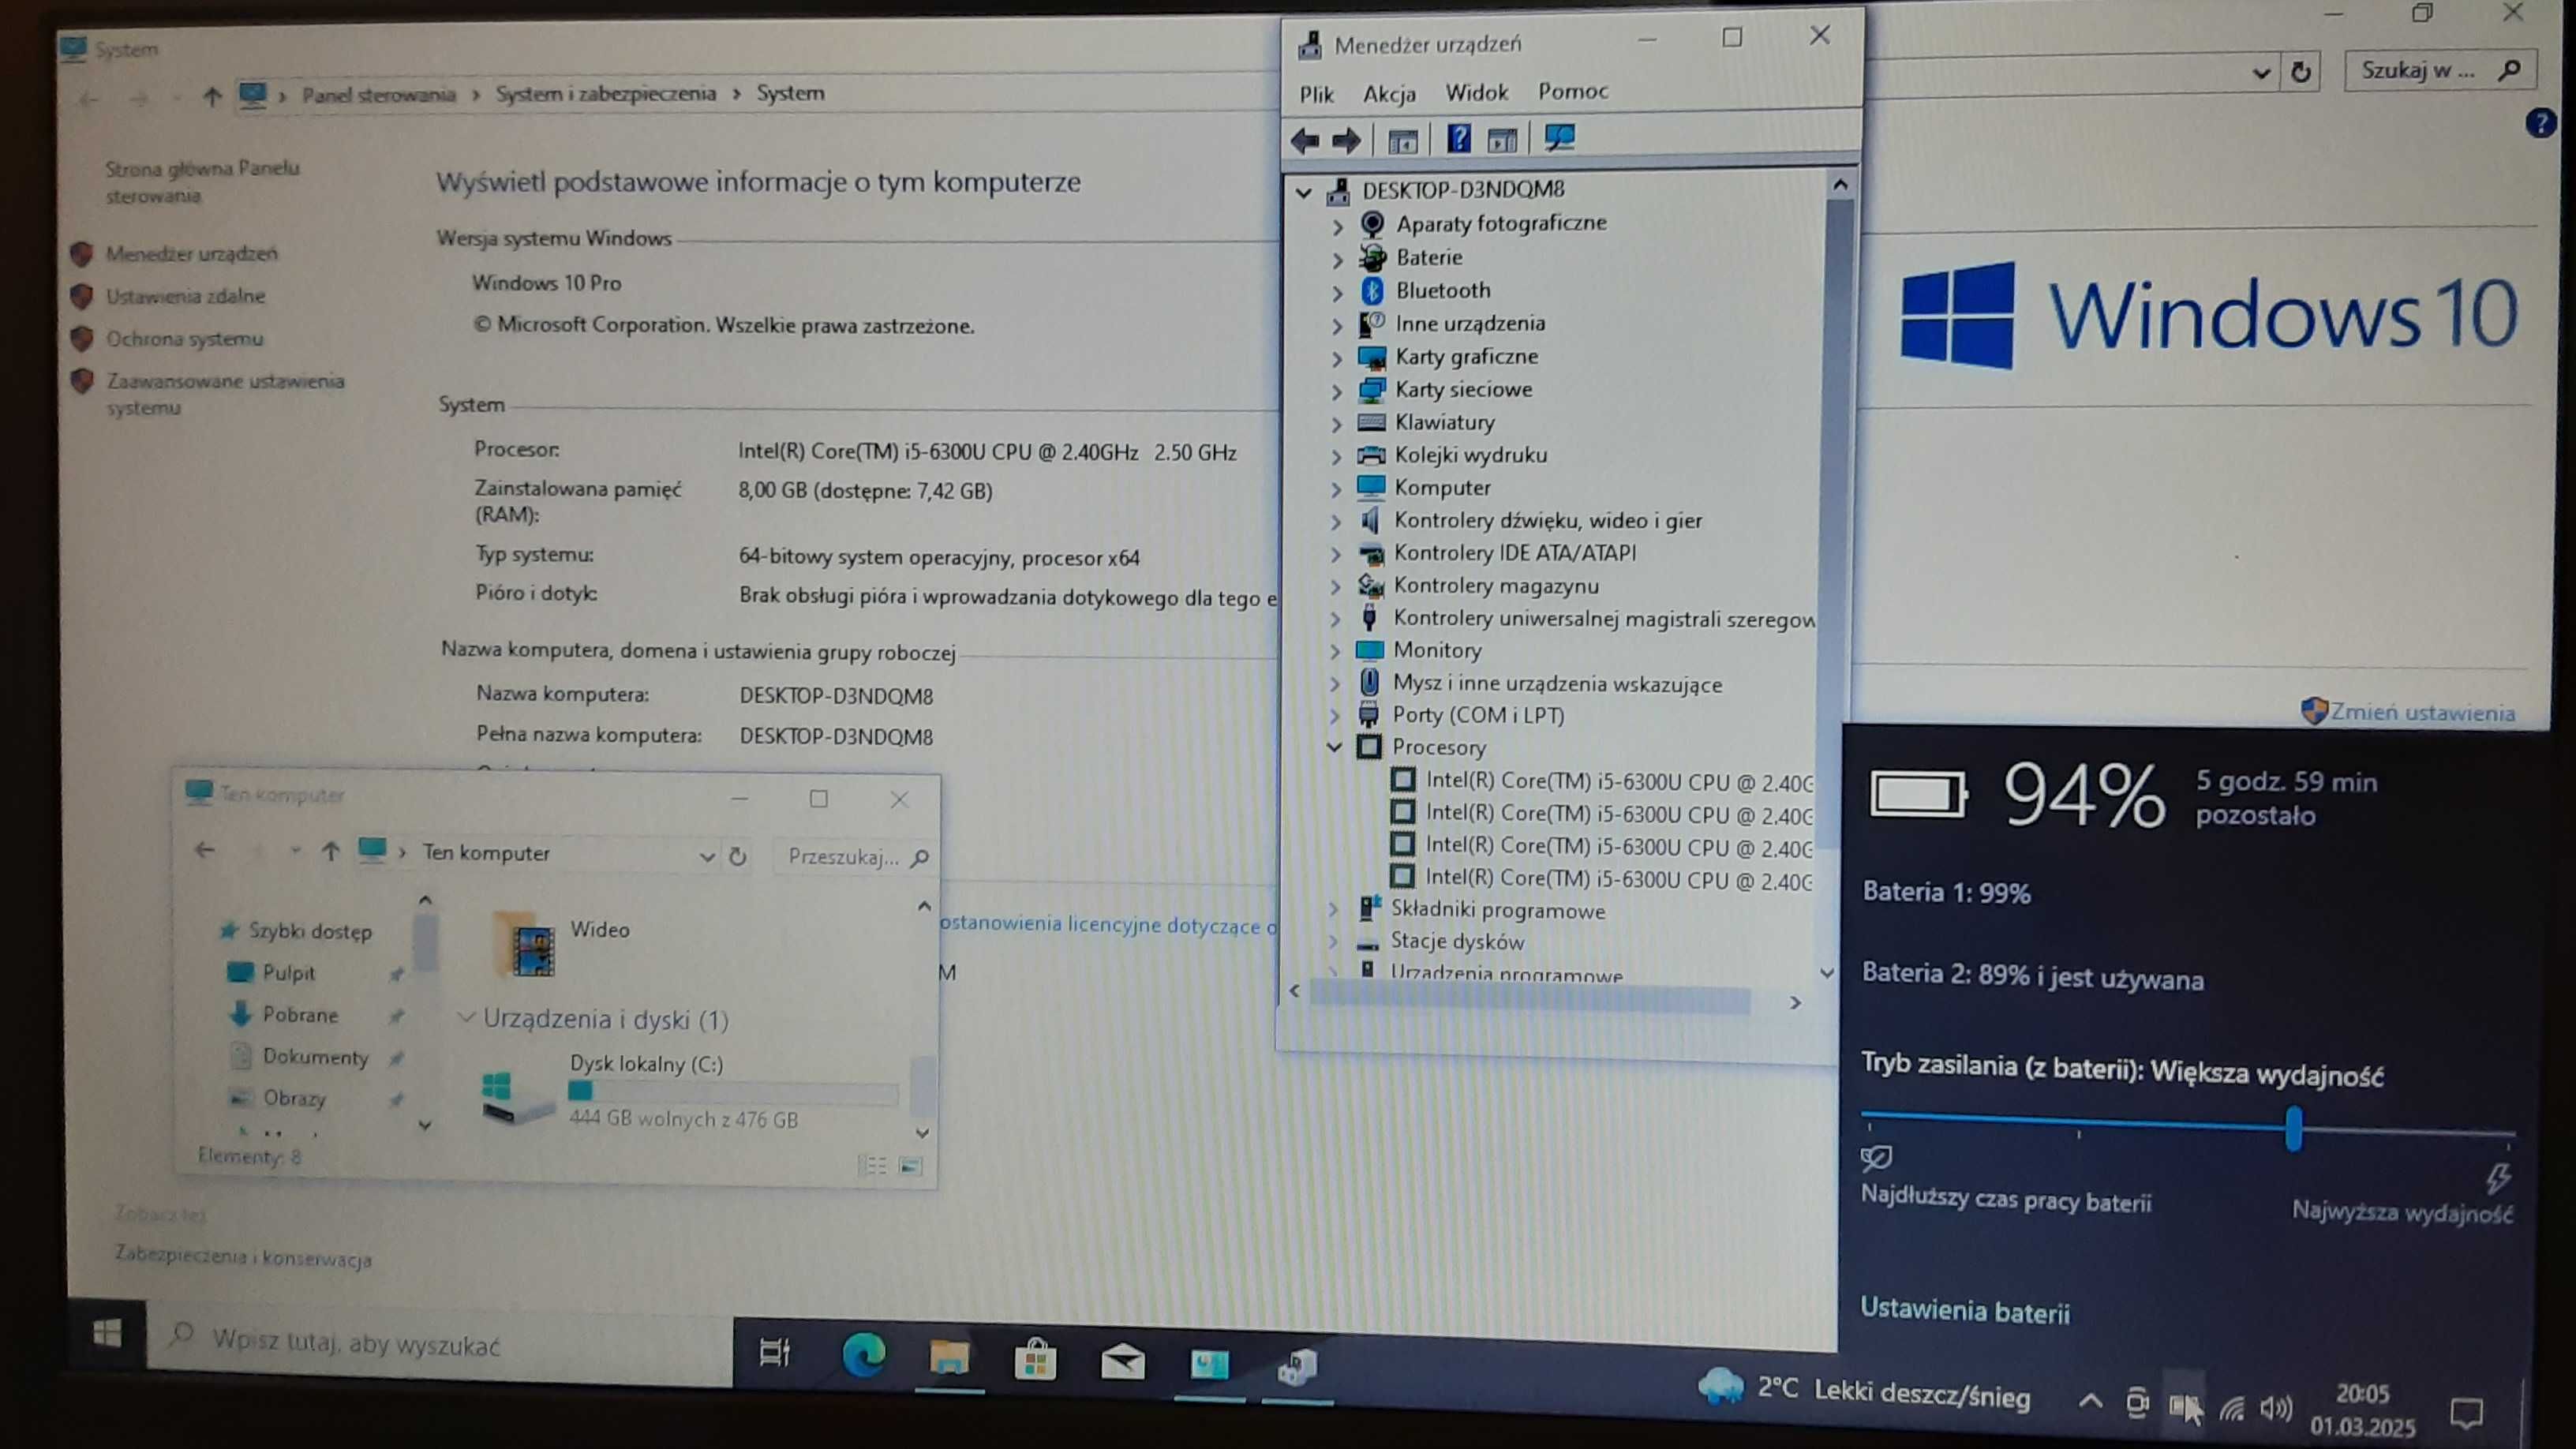
Task: Open Microsoft Edge from the taskbar
Action: pyautogui.click(x=864, y=1356)
